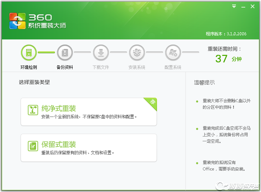Click the 纯净式重装 sprout icon
261x192 pixels.
point(33,110)
